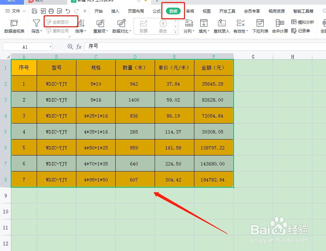Image resolution: width=326 pixels, height=251 pixels.
Task: Switch to the 视图 tab
Action: point(206,11)
